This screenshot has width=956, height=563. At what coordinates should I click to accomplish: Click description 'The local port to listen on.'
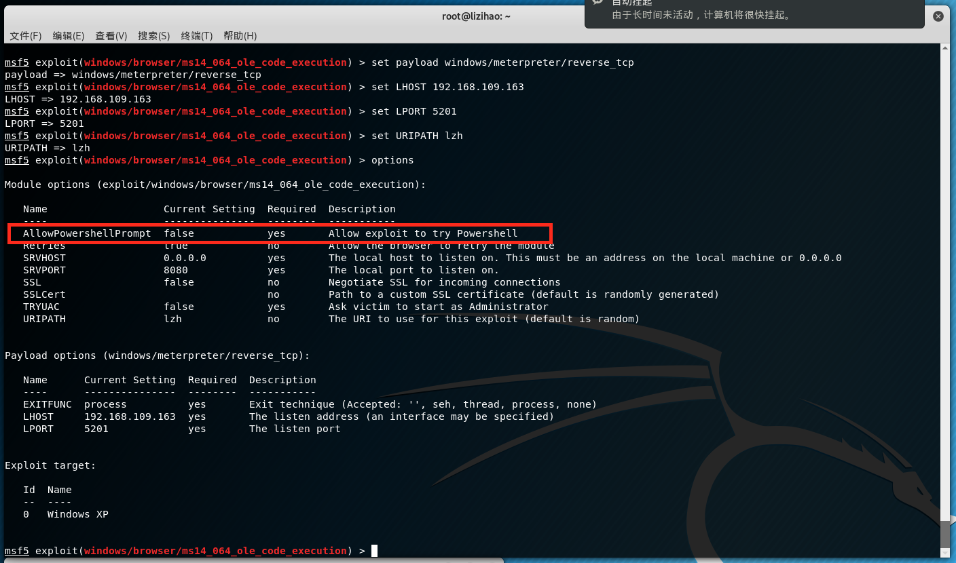(413, 270)
